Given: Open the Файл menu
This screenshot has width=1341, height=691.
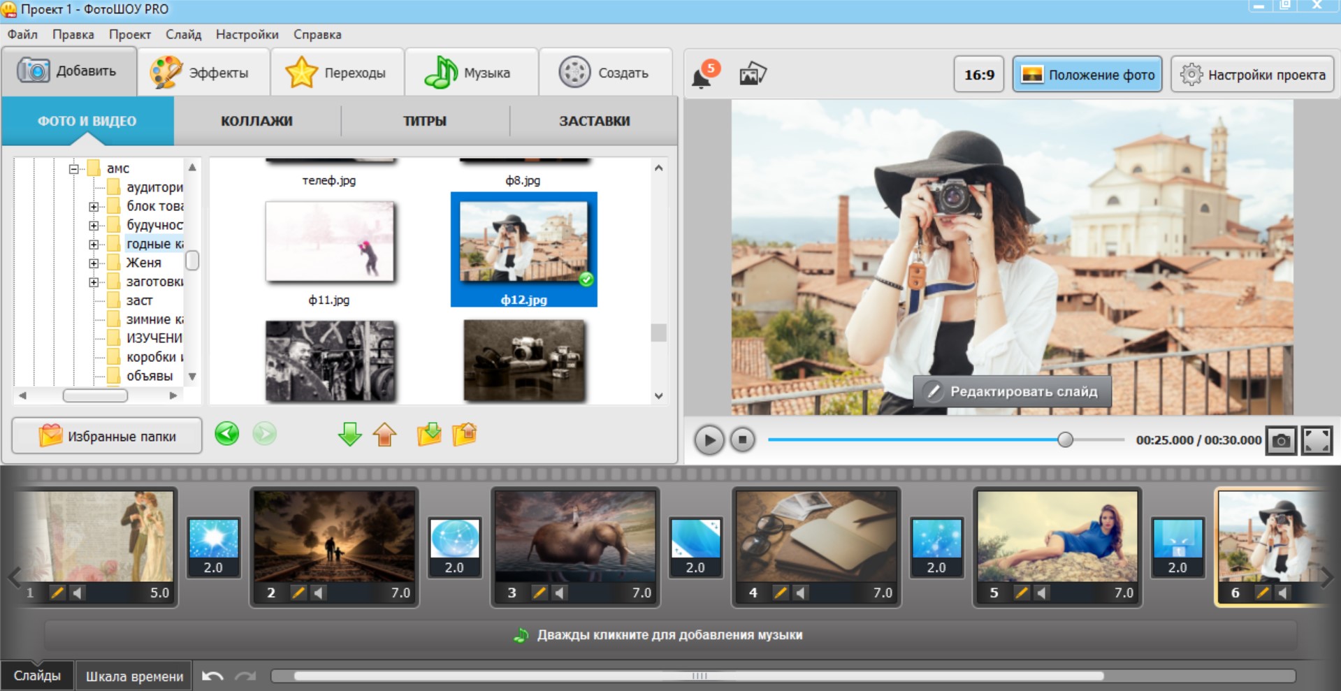Looking at the screenshot, I should (22, 34).
